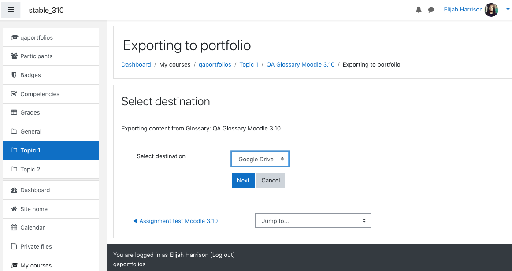Click the Dashboard gauge icon
512x271 pixels.
pos(14,190)
